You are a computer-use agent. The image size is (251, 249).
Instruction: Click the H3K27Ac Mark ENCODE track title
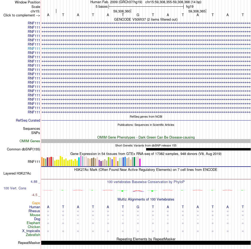(x=146, y=170)
